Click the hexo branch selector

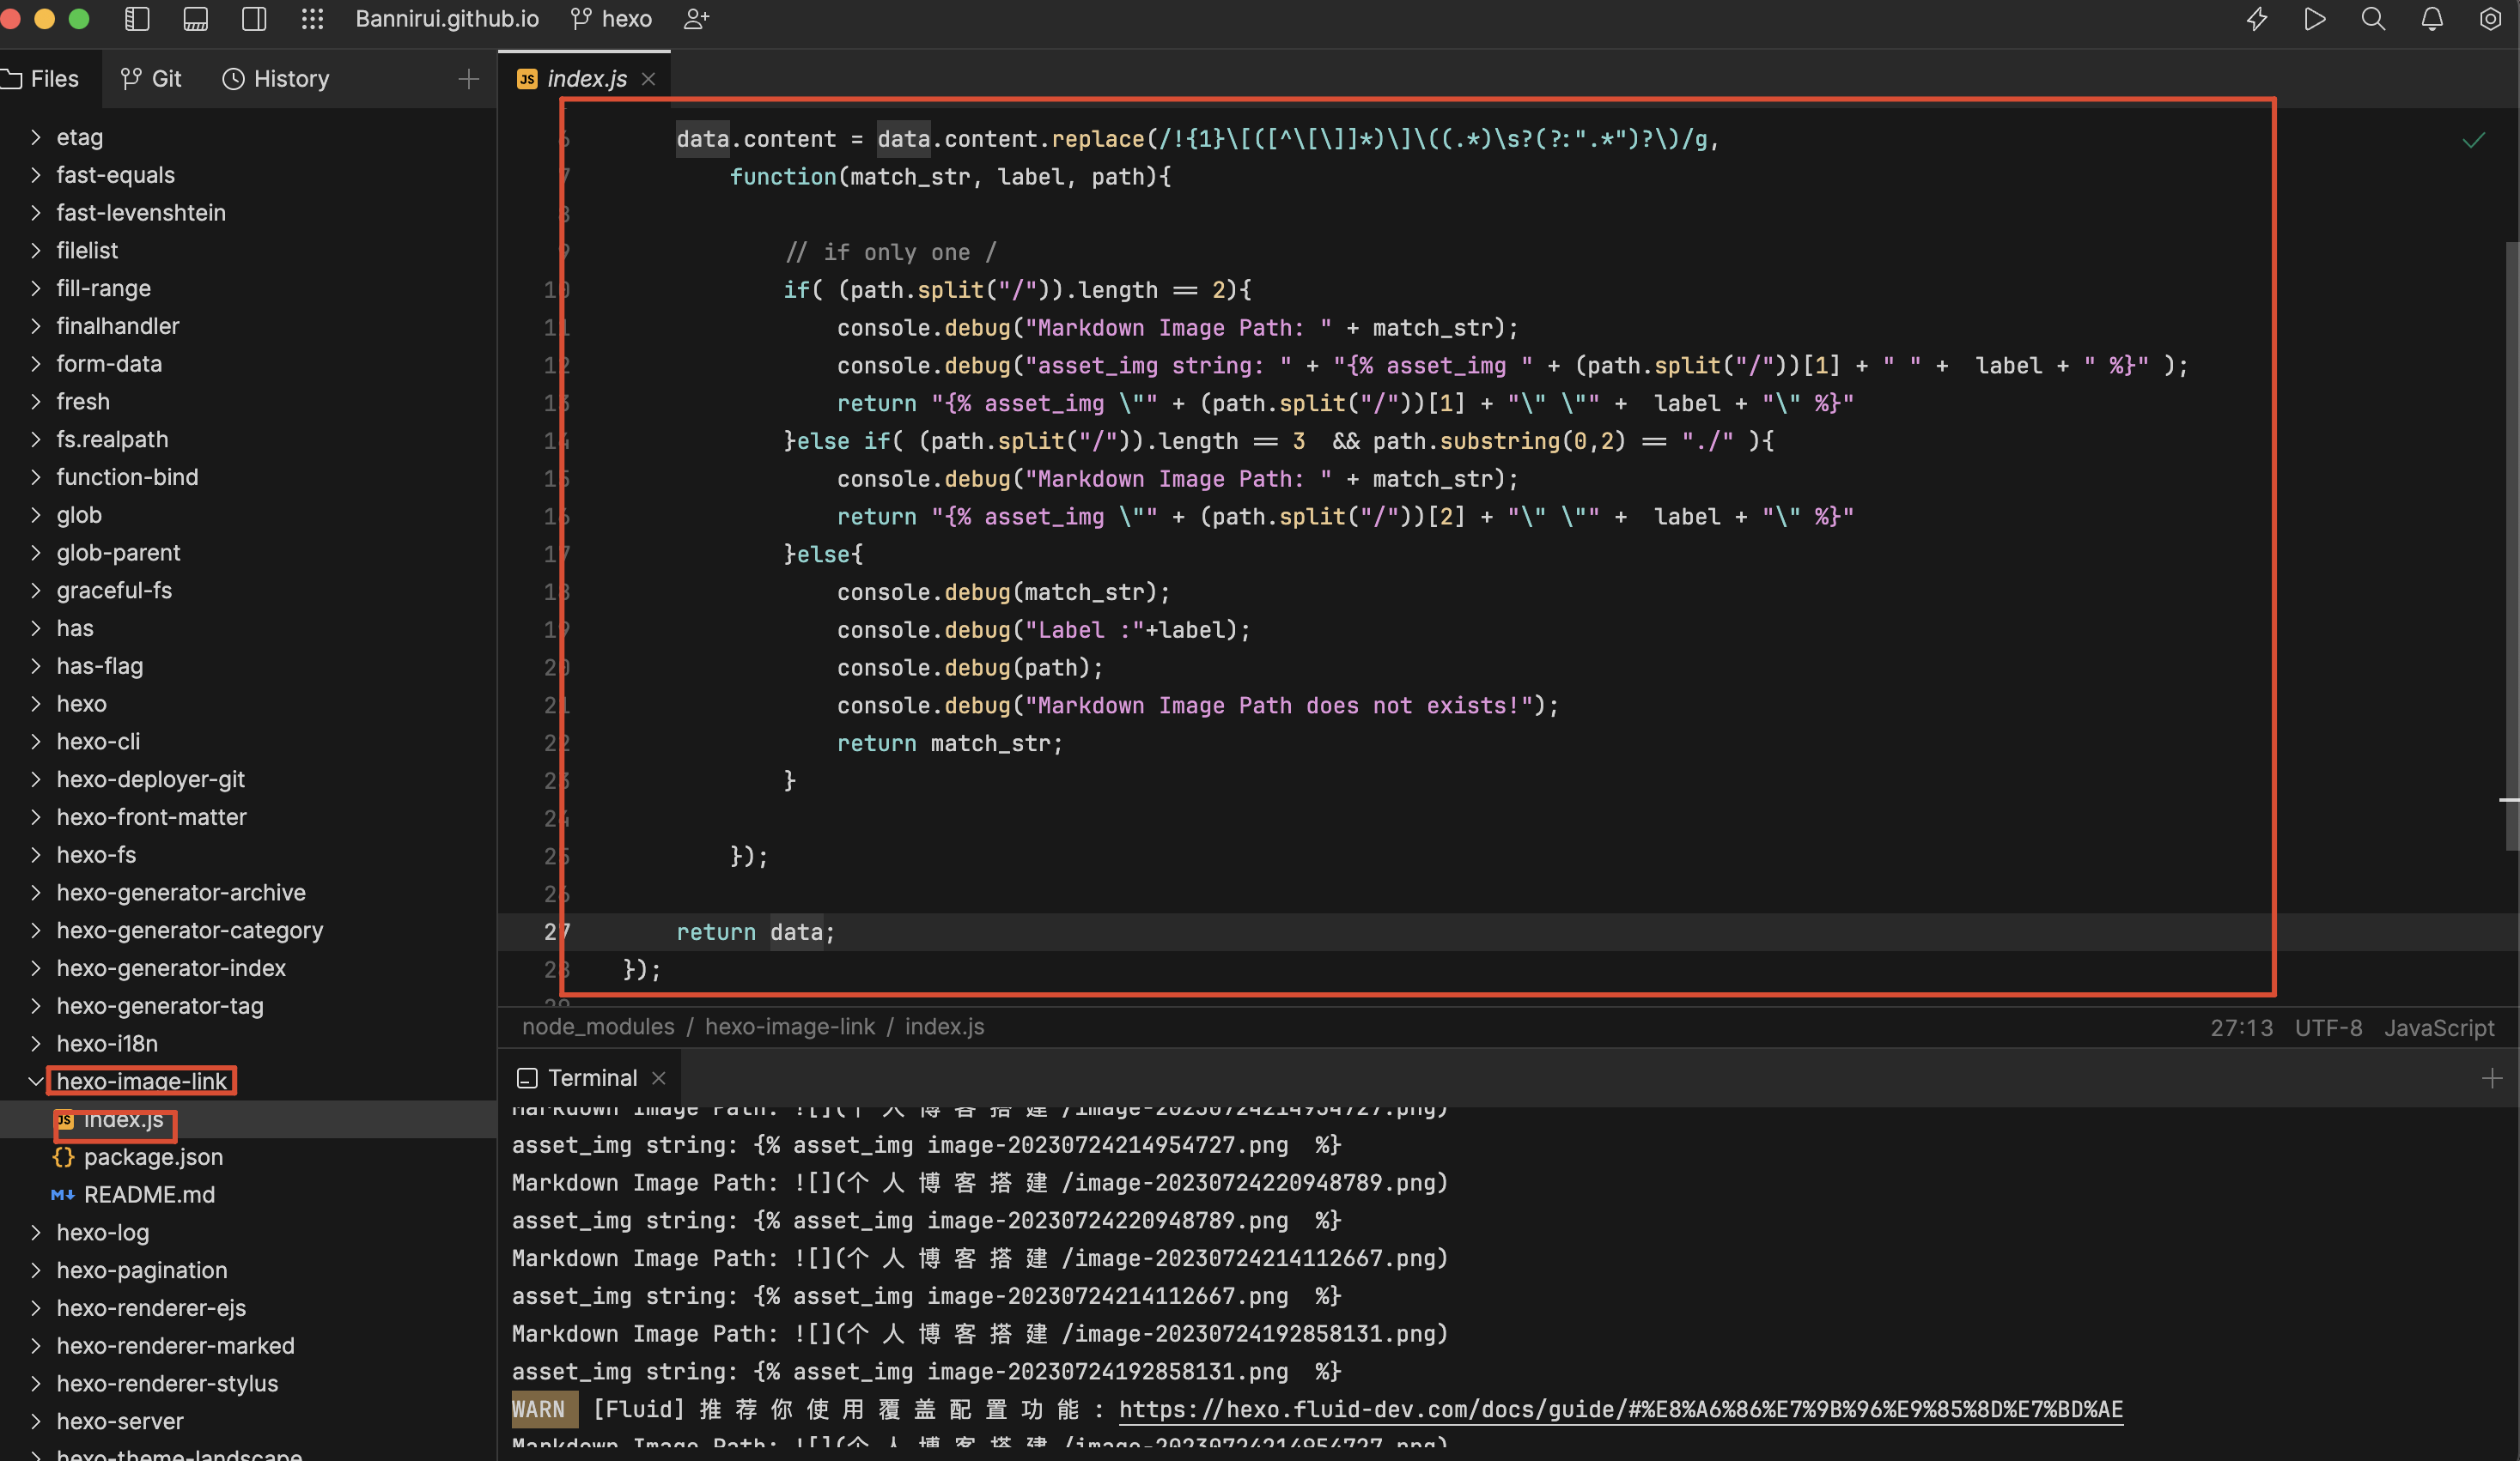click(x=612, y=19)
